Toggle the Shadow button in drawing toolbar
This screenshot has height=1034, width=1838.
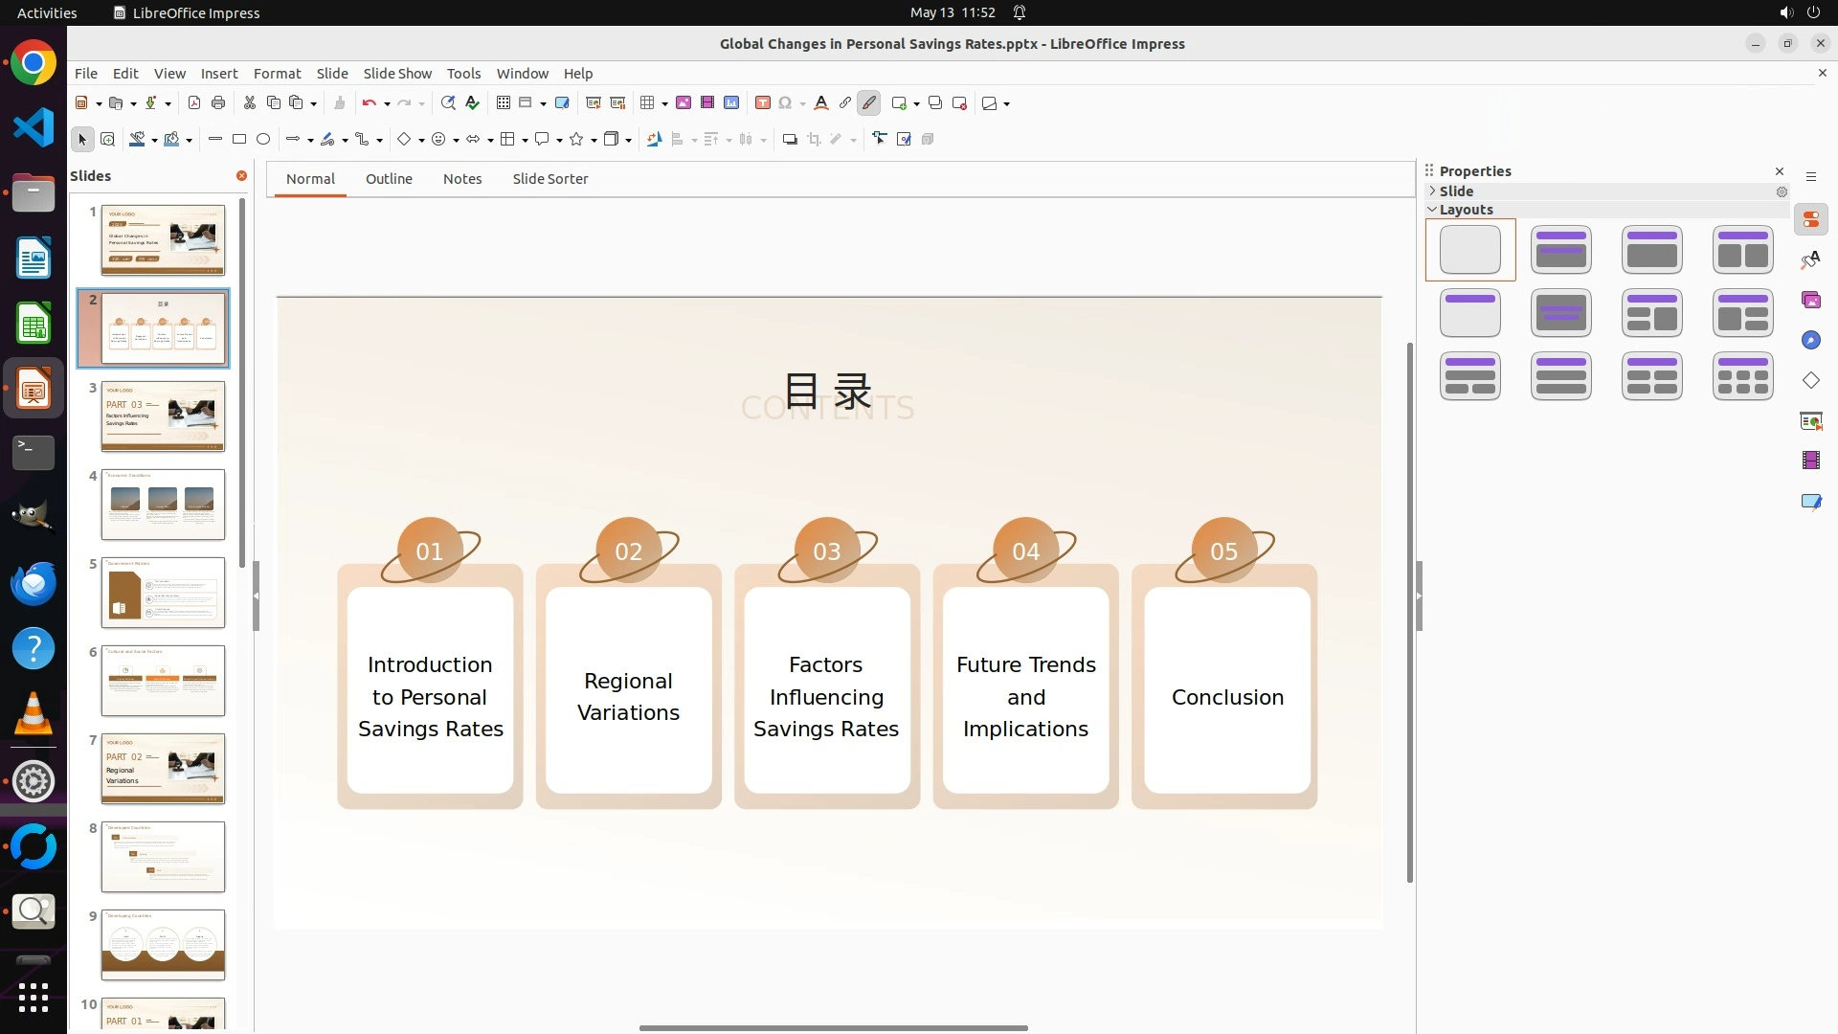[790, 140]
